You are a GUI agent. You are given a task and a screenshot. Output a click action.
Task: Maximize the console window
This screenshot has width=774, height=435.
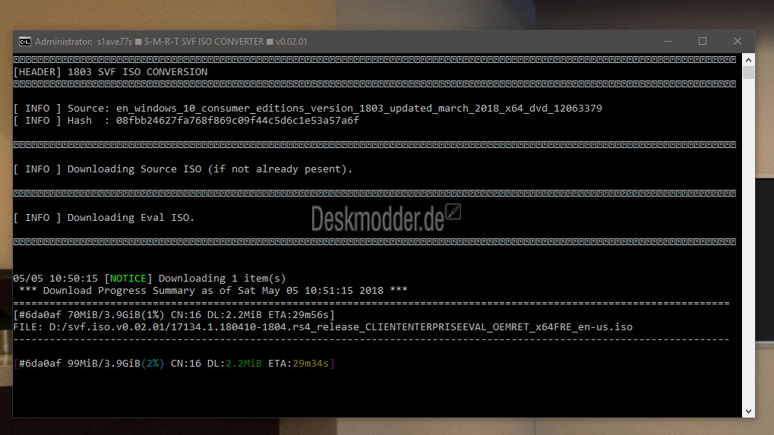703,42
